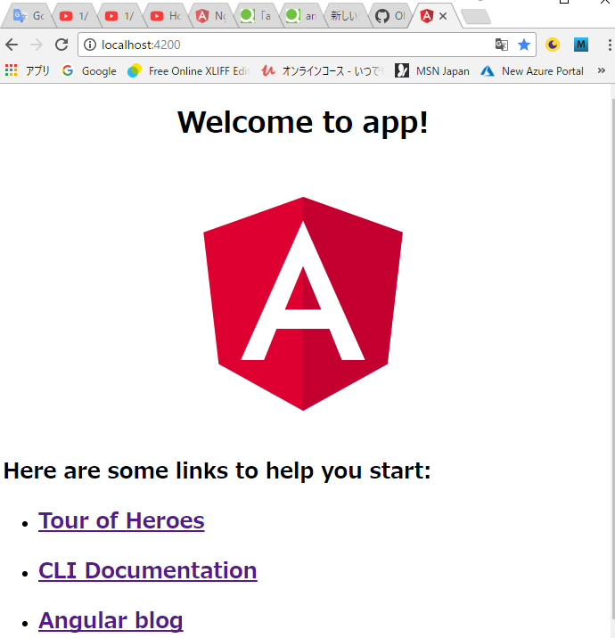
Task: Open the Angular blog link
Action: (111, 620)
